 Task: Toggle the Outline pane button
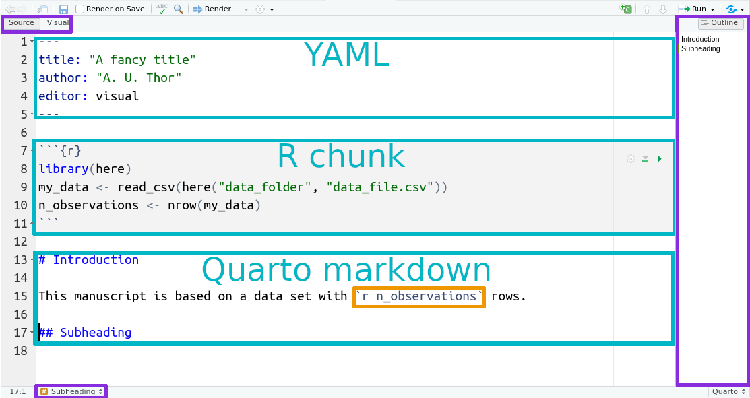pos(721,22)
